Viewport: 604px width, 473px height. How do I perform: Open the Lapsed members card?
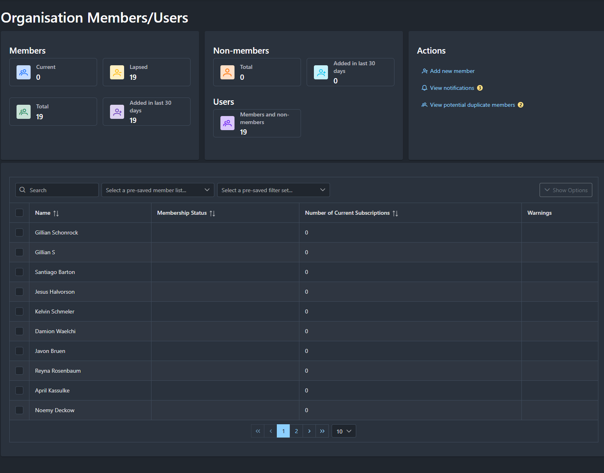pyautogui.click(x=147, y=72)
